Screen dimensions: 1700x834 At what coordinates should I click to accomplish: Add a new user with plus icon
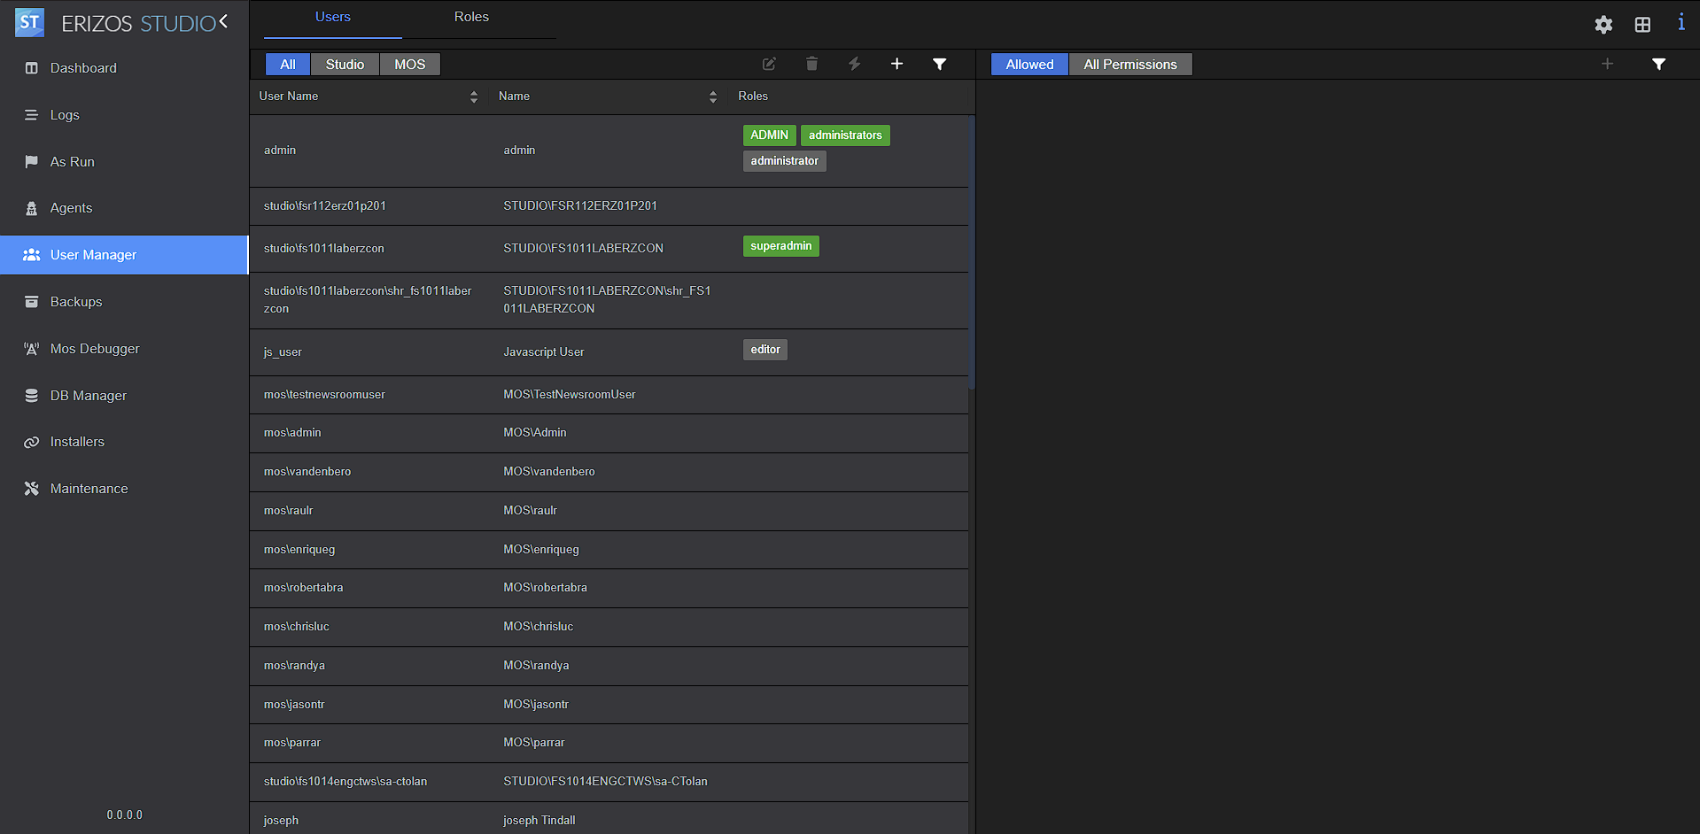click(897, 64)
